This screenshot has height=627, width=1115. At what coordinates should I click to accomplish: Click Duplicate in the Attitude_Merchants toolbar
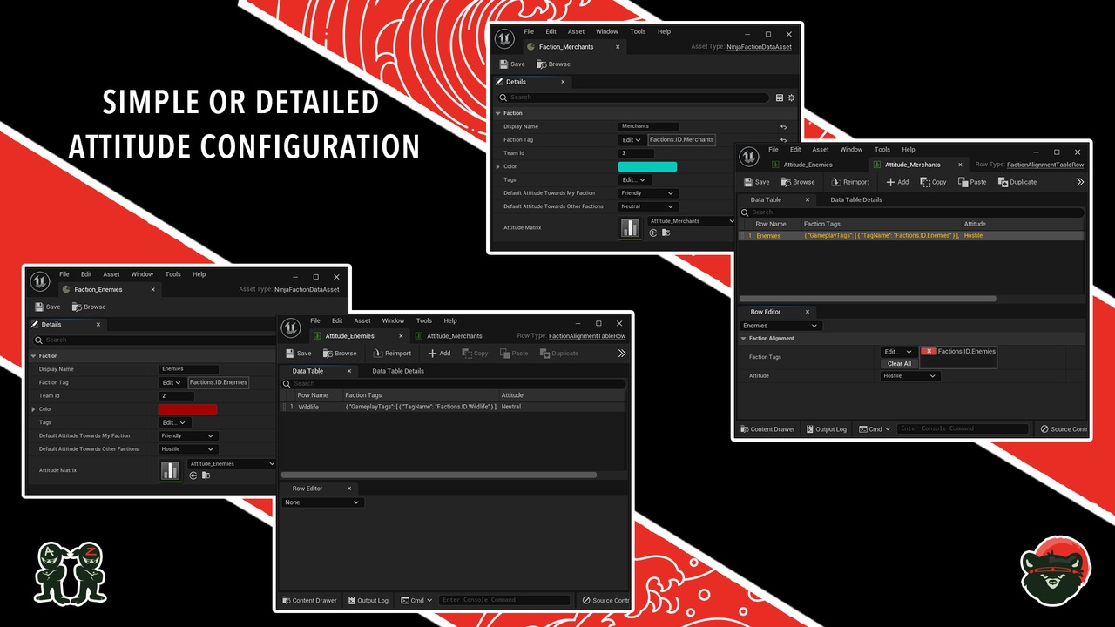(x=1017, y=182)
